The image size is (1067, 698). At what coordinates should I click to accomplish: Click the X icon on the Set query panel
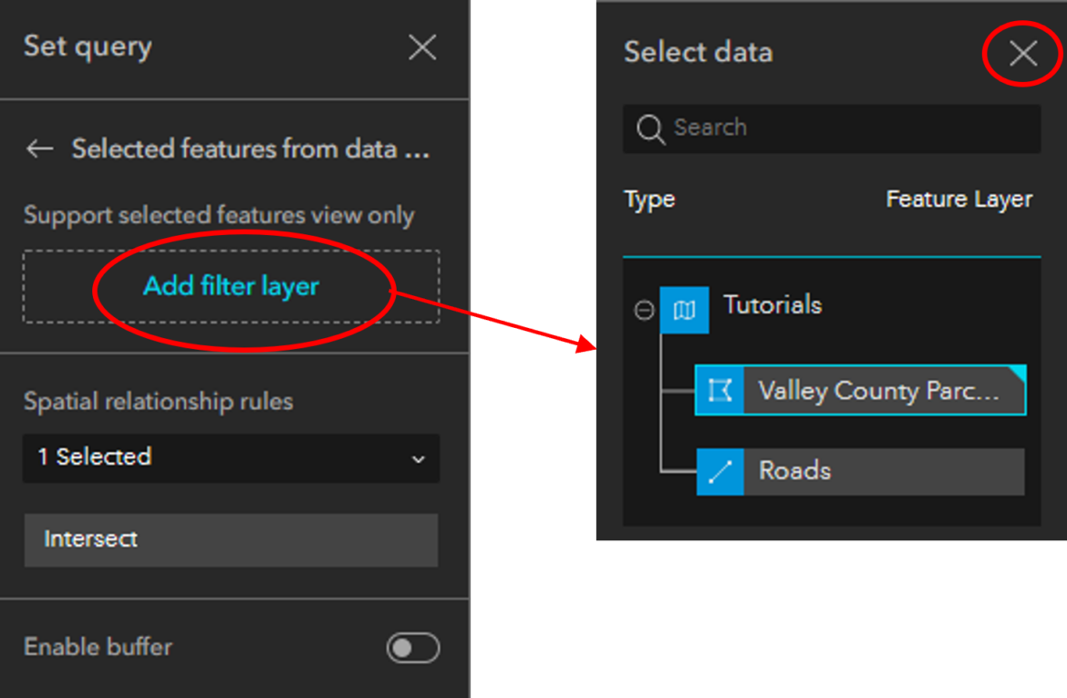pos(422,46)
